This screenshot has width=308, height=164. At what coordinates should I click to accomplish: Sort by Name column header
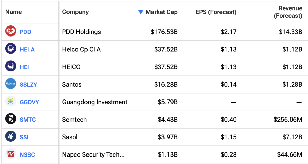13,12
